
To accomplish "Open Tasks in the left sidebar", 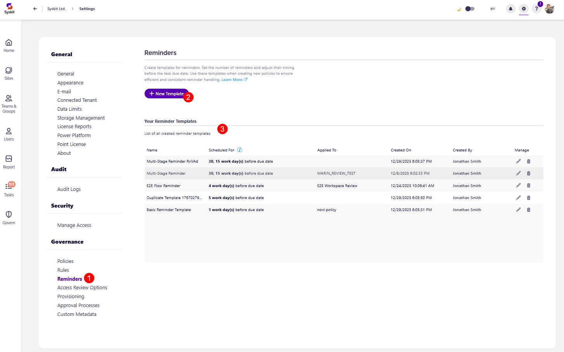I will coord(9,190).
